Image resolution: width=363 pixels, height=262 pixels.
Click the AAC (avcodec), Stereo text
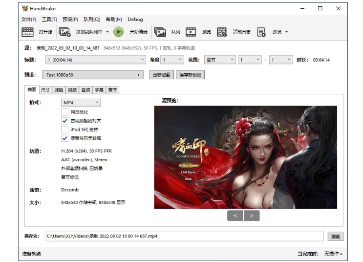84,160
